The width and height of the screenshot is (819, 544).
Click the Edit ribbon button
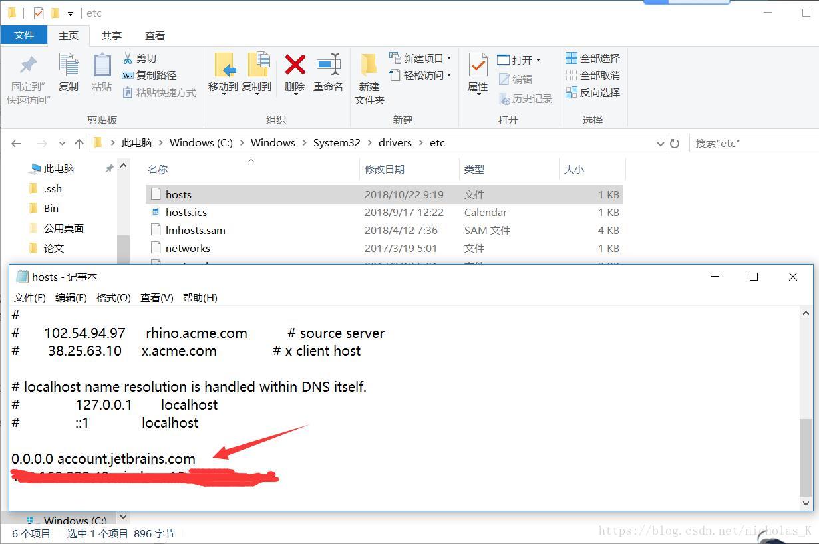point(515,79)
